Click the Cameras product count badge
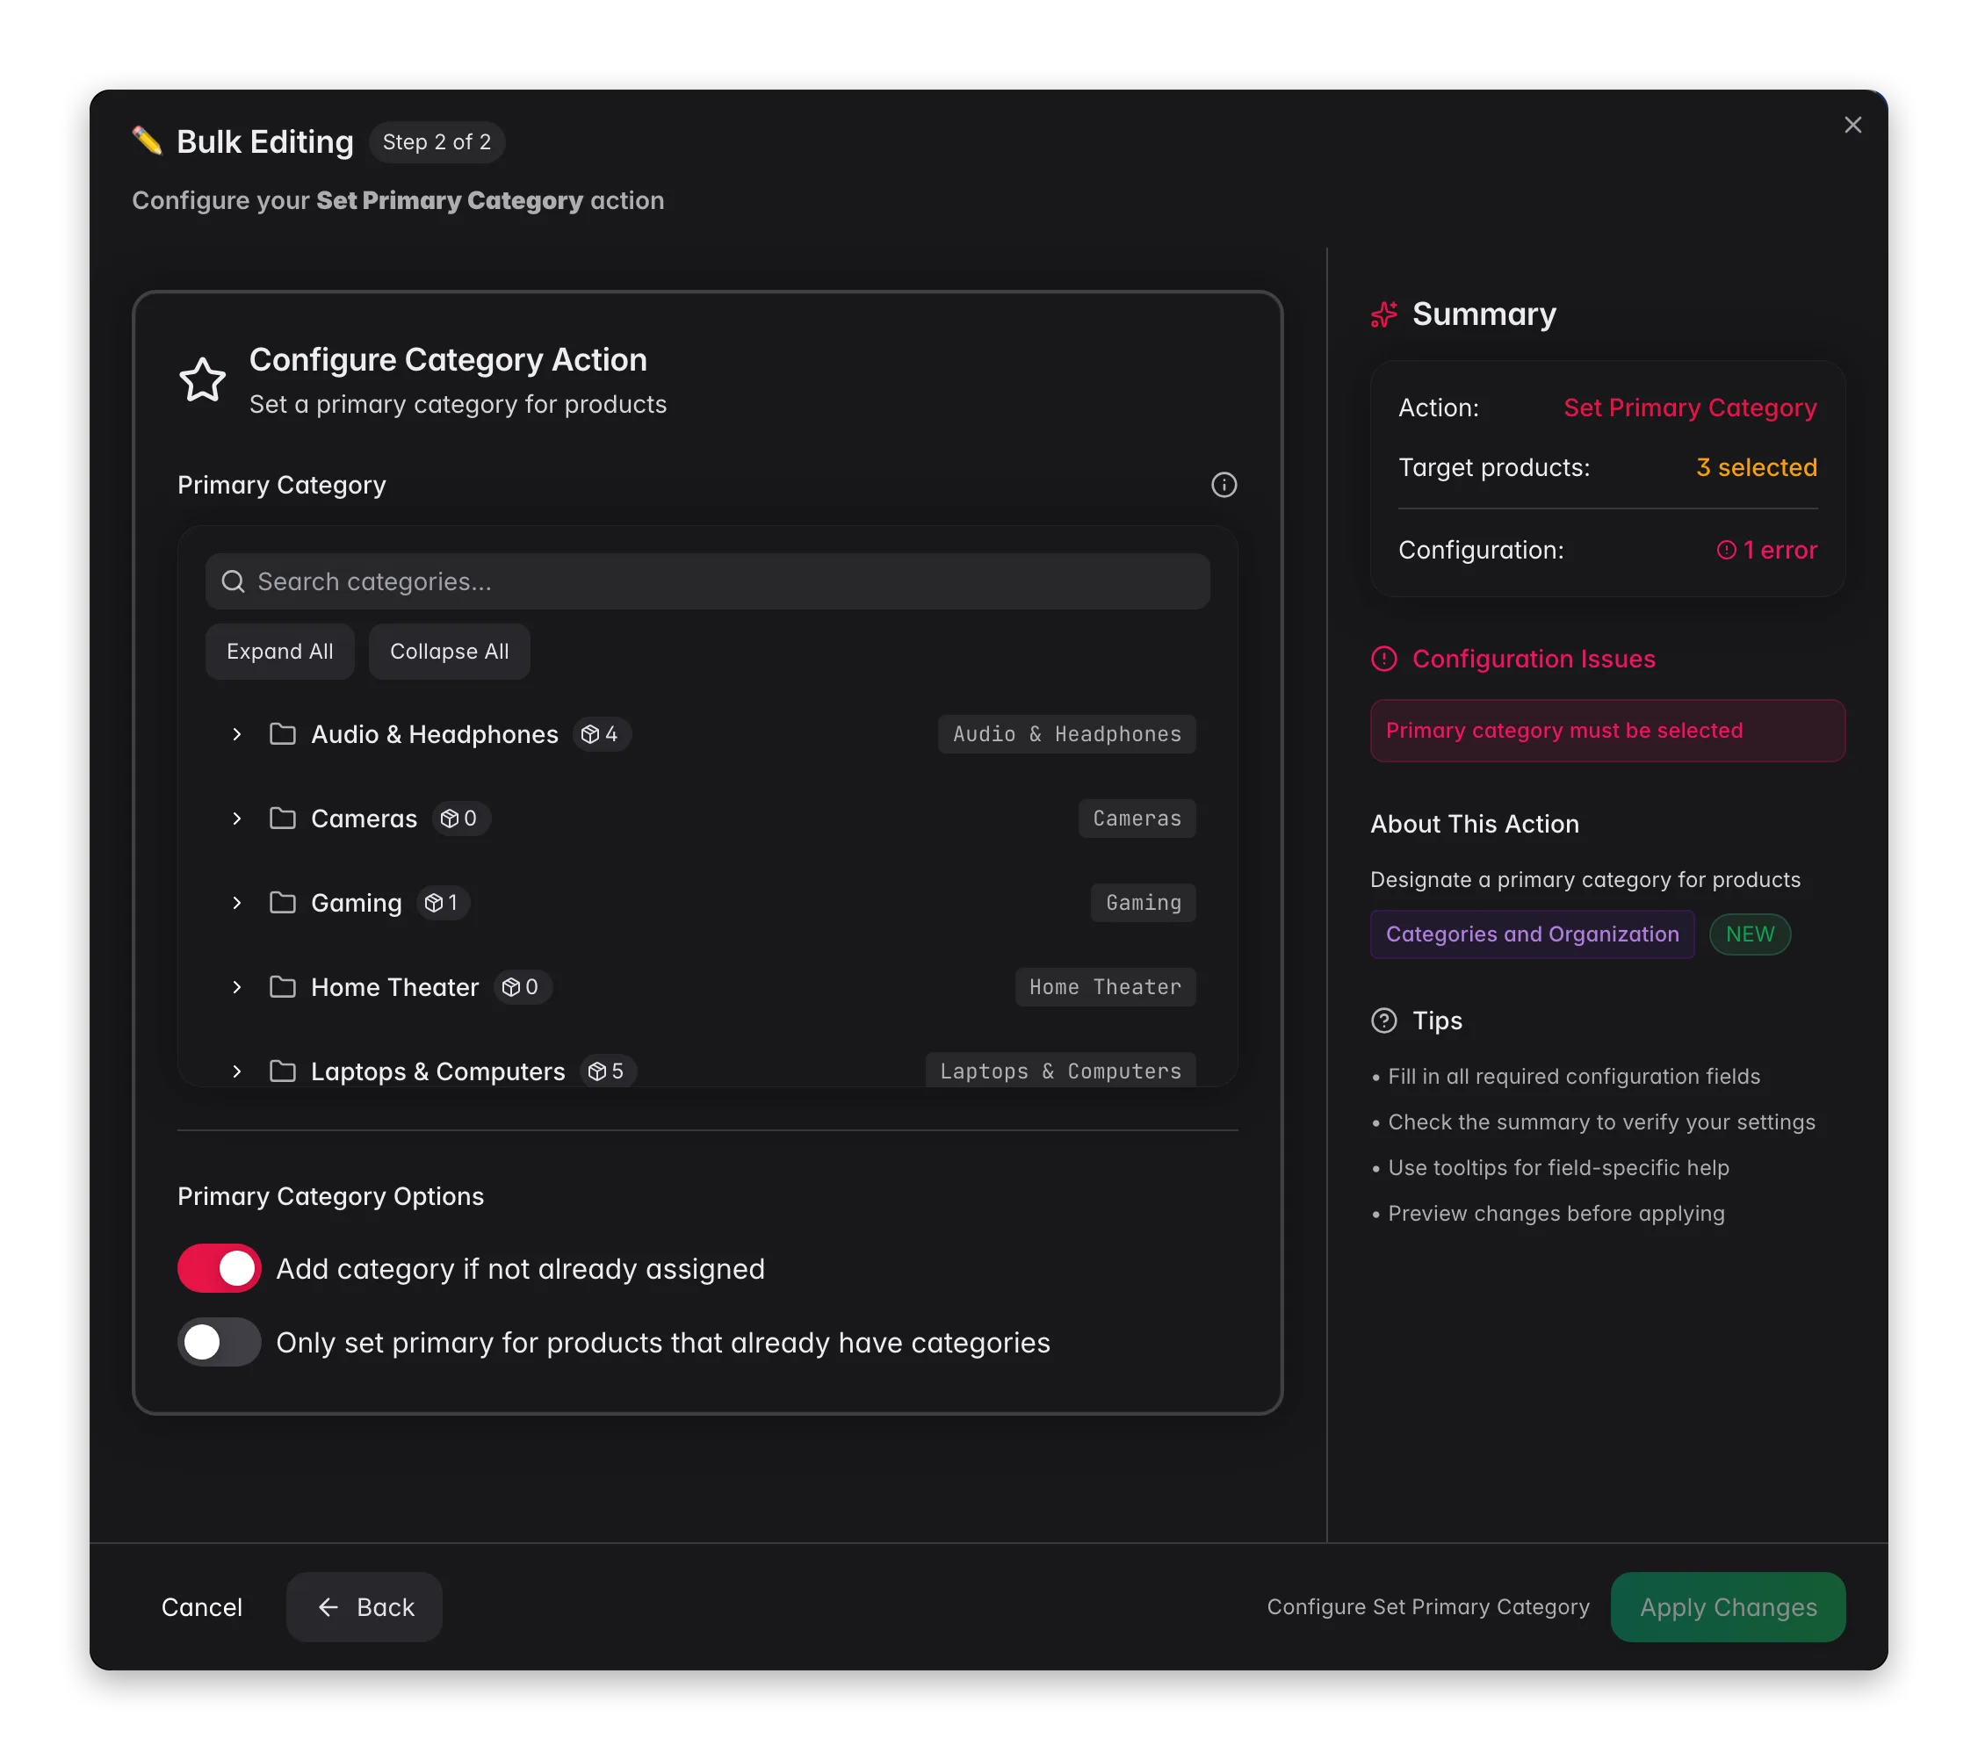 tap(460, 819)
